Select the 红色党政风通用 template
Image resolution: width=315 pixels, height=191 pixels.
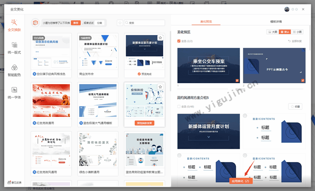tap(51, 154)
